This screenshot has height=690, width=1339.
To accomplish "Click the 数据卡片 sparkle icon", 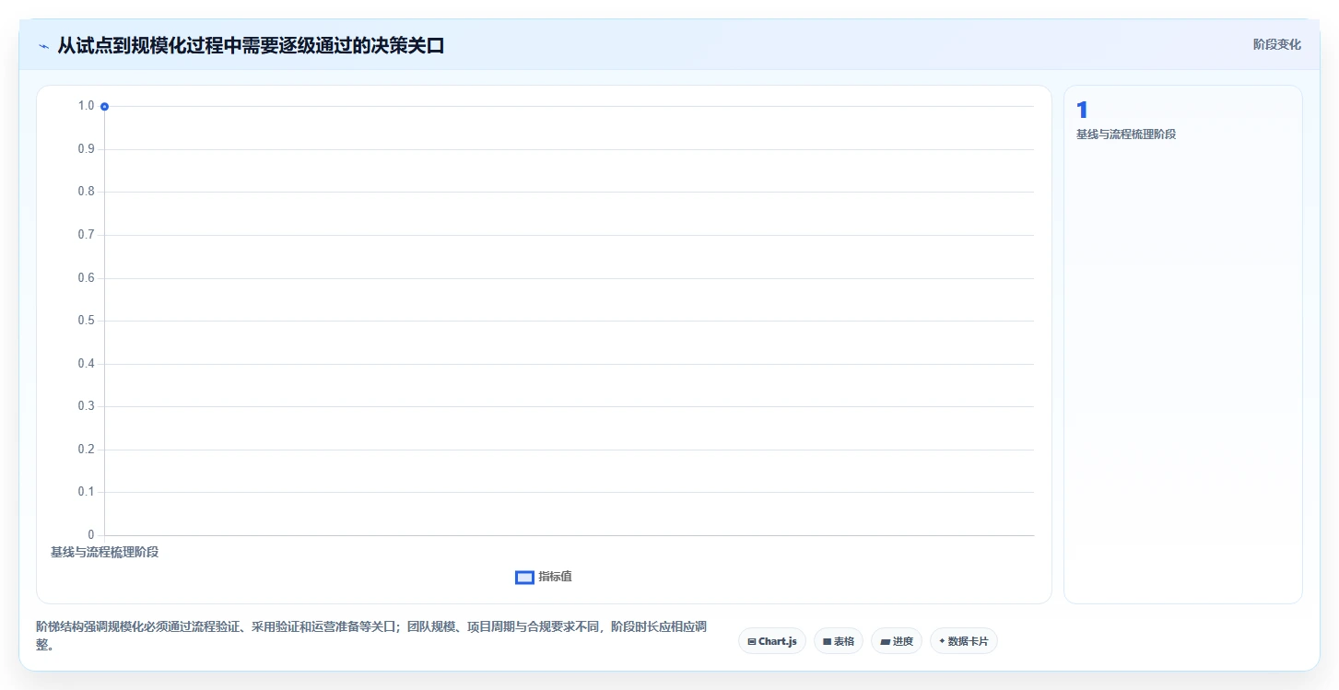I will (942, 641).
